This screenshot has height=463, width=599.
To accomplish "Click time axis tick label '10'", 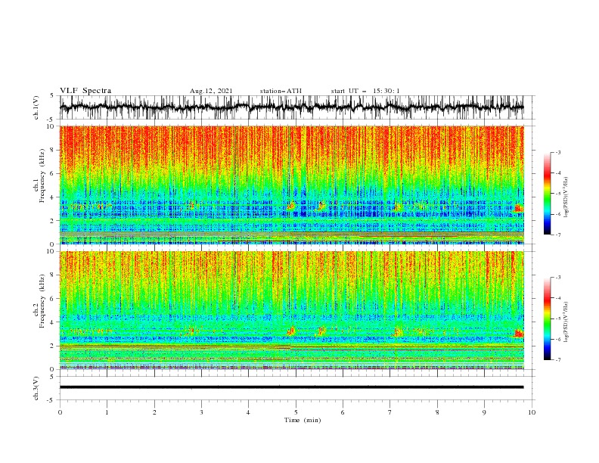I will point(532,412).
